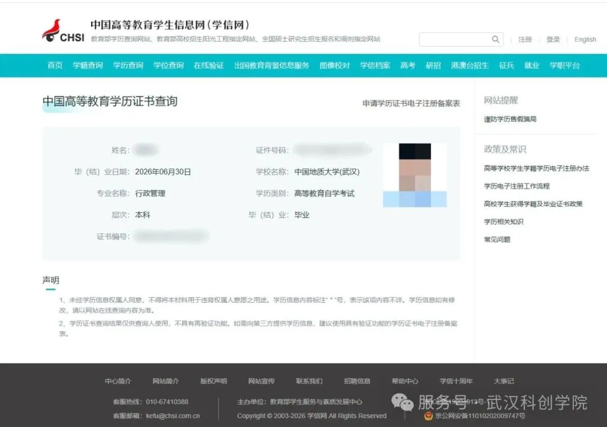
Task: Open 常见问题 sidebar link
Action: coord(497,239)
